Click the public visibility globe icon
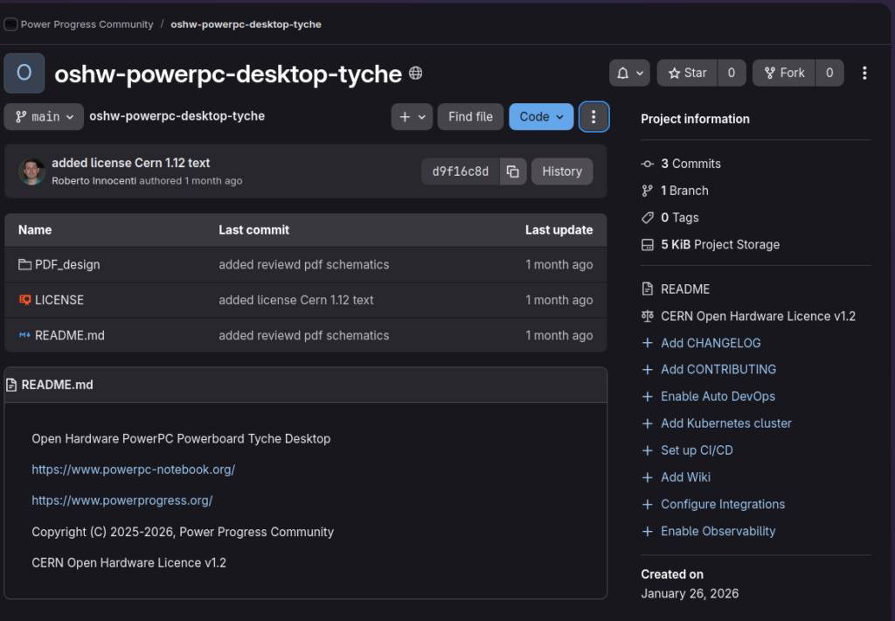Image resolution: width=895 pixels, height=621 pixels. tap(416, 73)
